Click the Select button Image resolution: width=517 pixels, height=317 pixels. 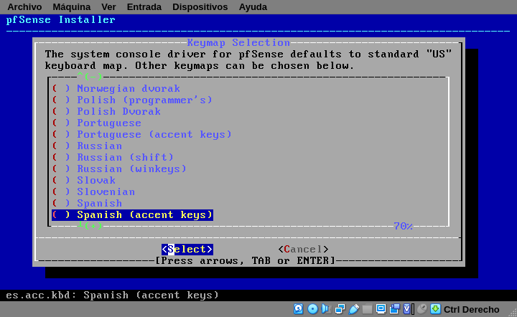coord(187,249)
